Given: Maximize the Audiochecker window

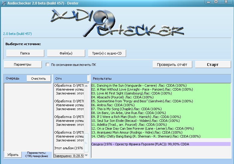Looking at the screenshot, I should tap(216, 2).
